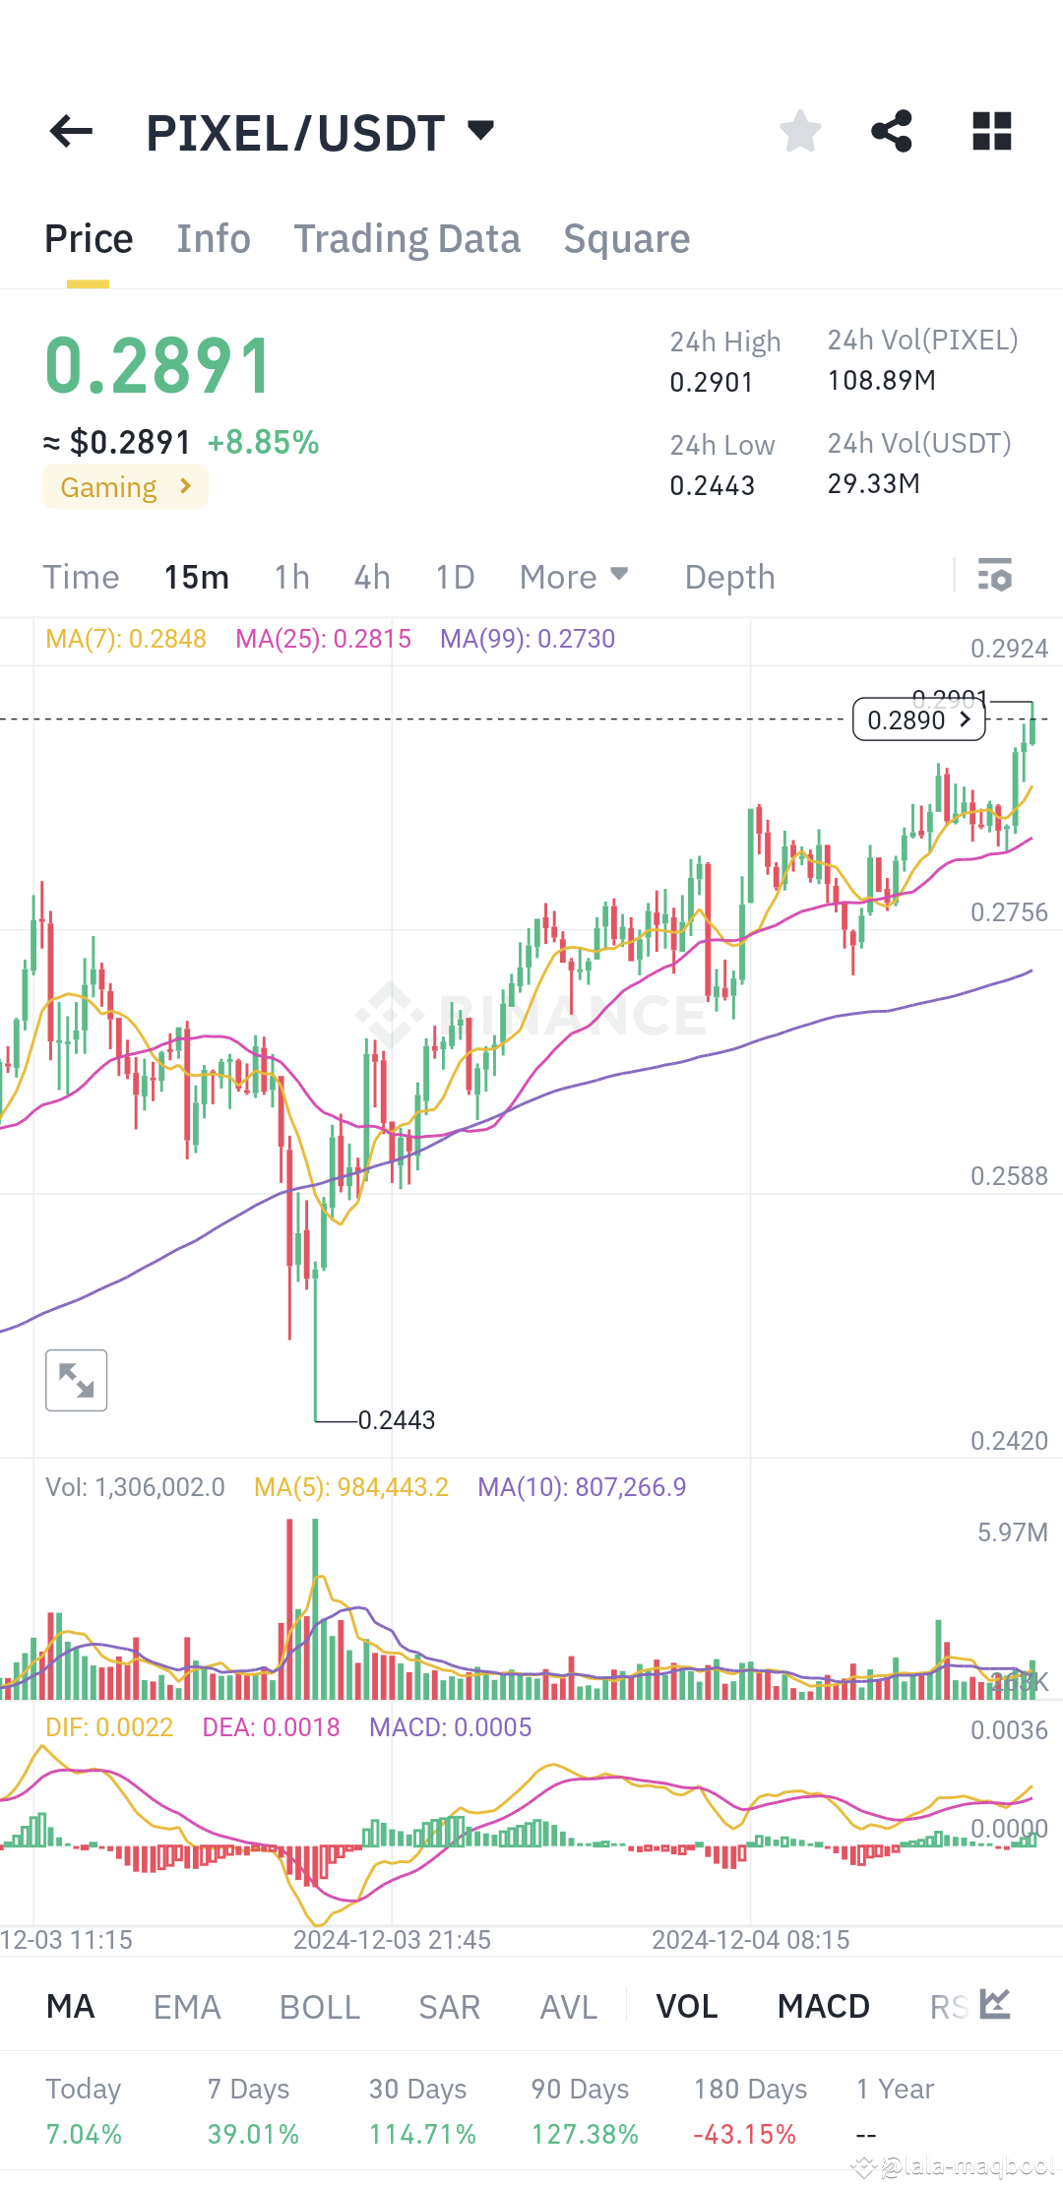View Depth chart
This screenshot has height=2188, width=1063.
coord(728,576)
